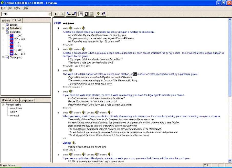Screen dimensions: 232x168
Task: Play audio for 'voted' in sense 5
Action: [110, 112]
